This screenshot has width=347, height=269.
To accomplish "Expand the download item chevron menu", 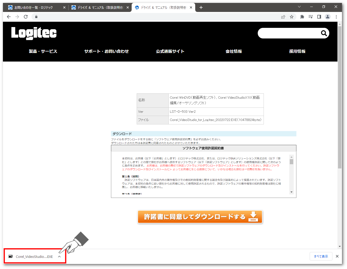I will coord(59,257).
